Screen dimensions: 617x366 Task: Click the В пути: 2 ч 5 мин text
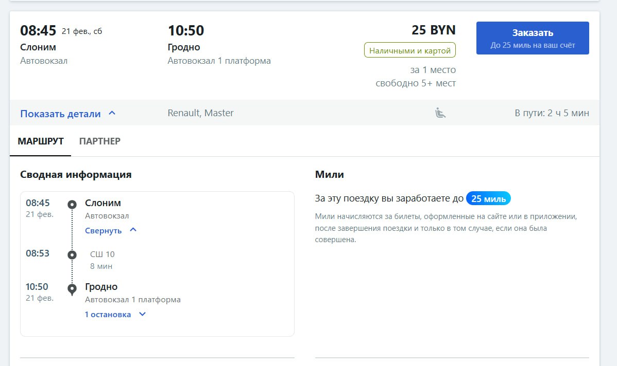pyautogui.click(x=552, y=113)
